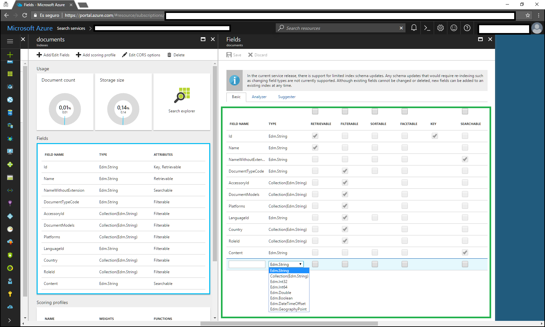Select Edm.Int32 from the type dropdown
The height and width of the screenshot is (327, 545).
coord(279,282)
